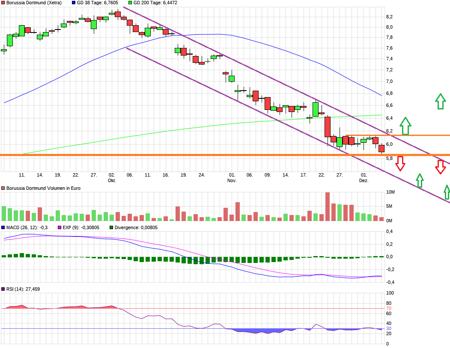Click the '09.' date tick label

[x=268, y=175]
